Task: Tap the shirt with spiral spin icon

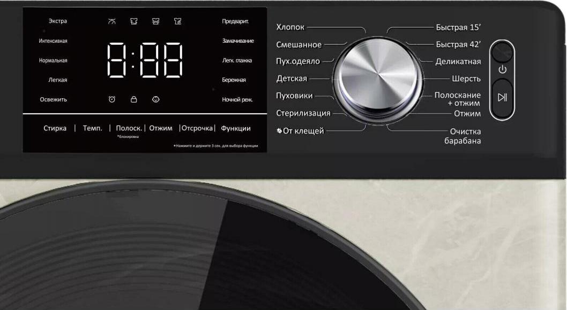Action: pos(177,21)
